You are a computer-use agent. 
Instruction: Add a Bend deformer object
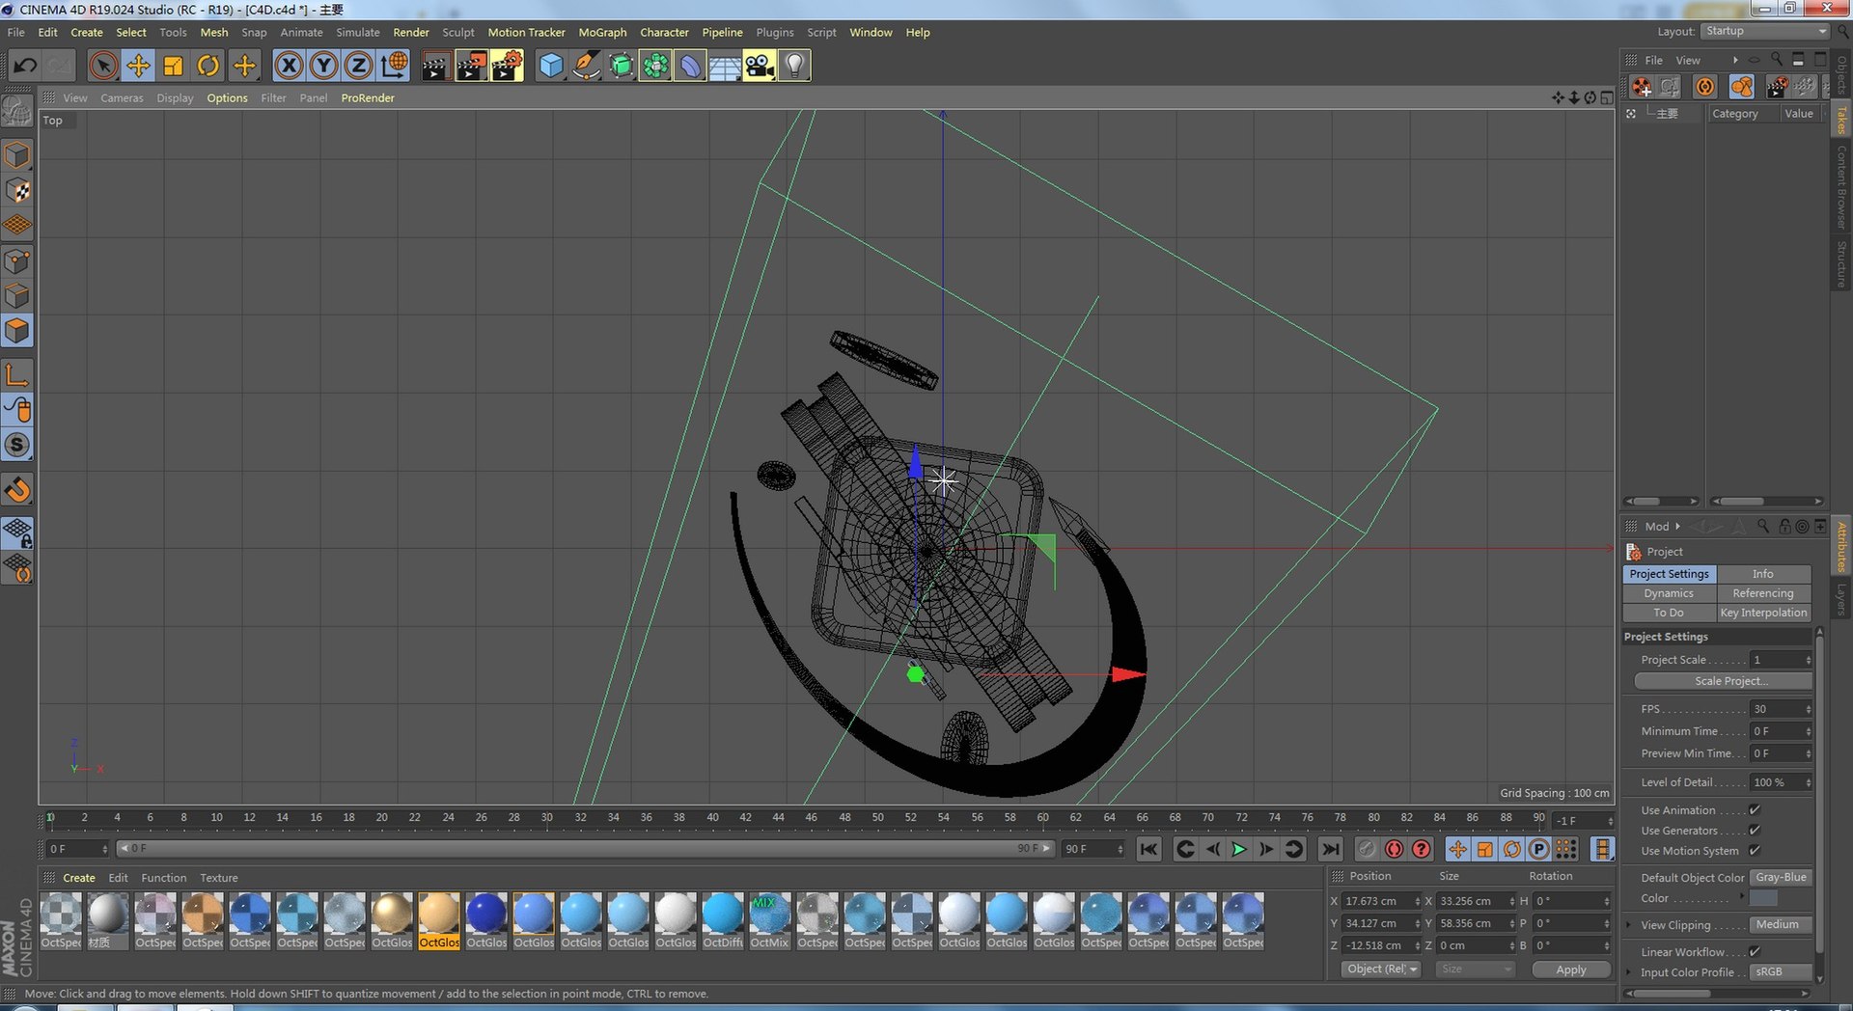[690, 66]
